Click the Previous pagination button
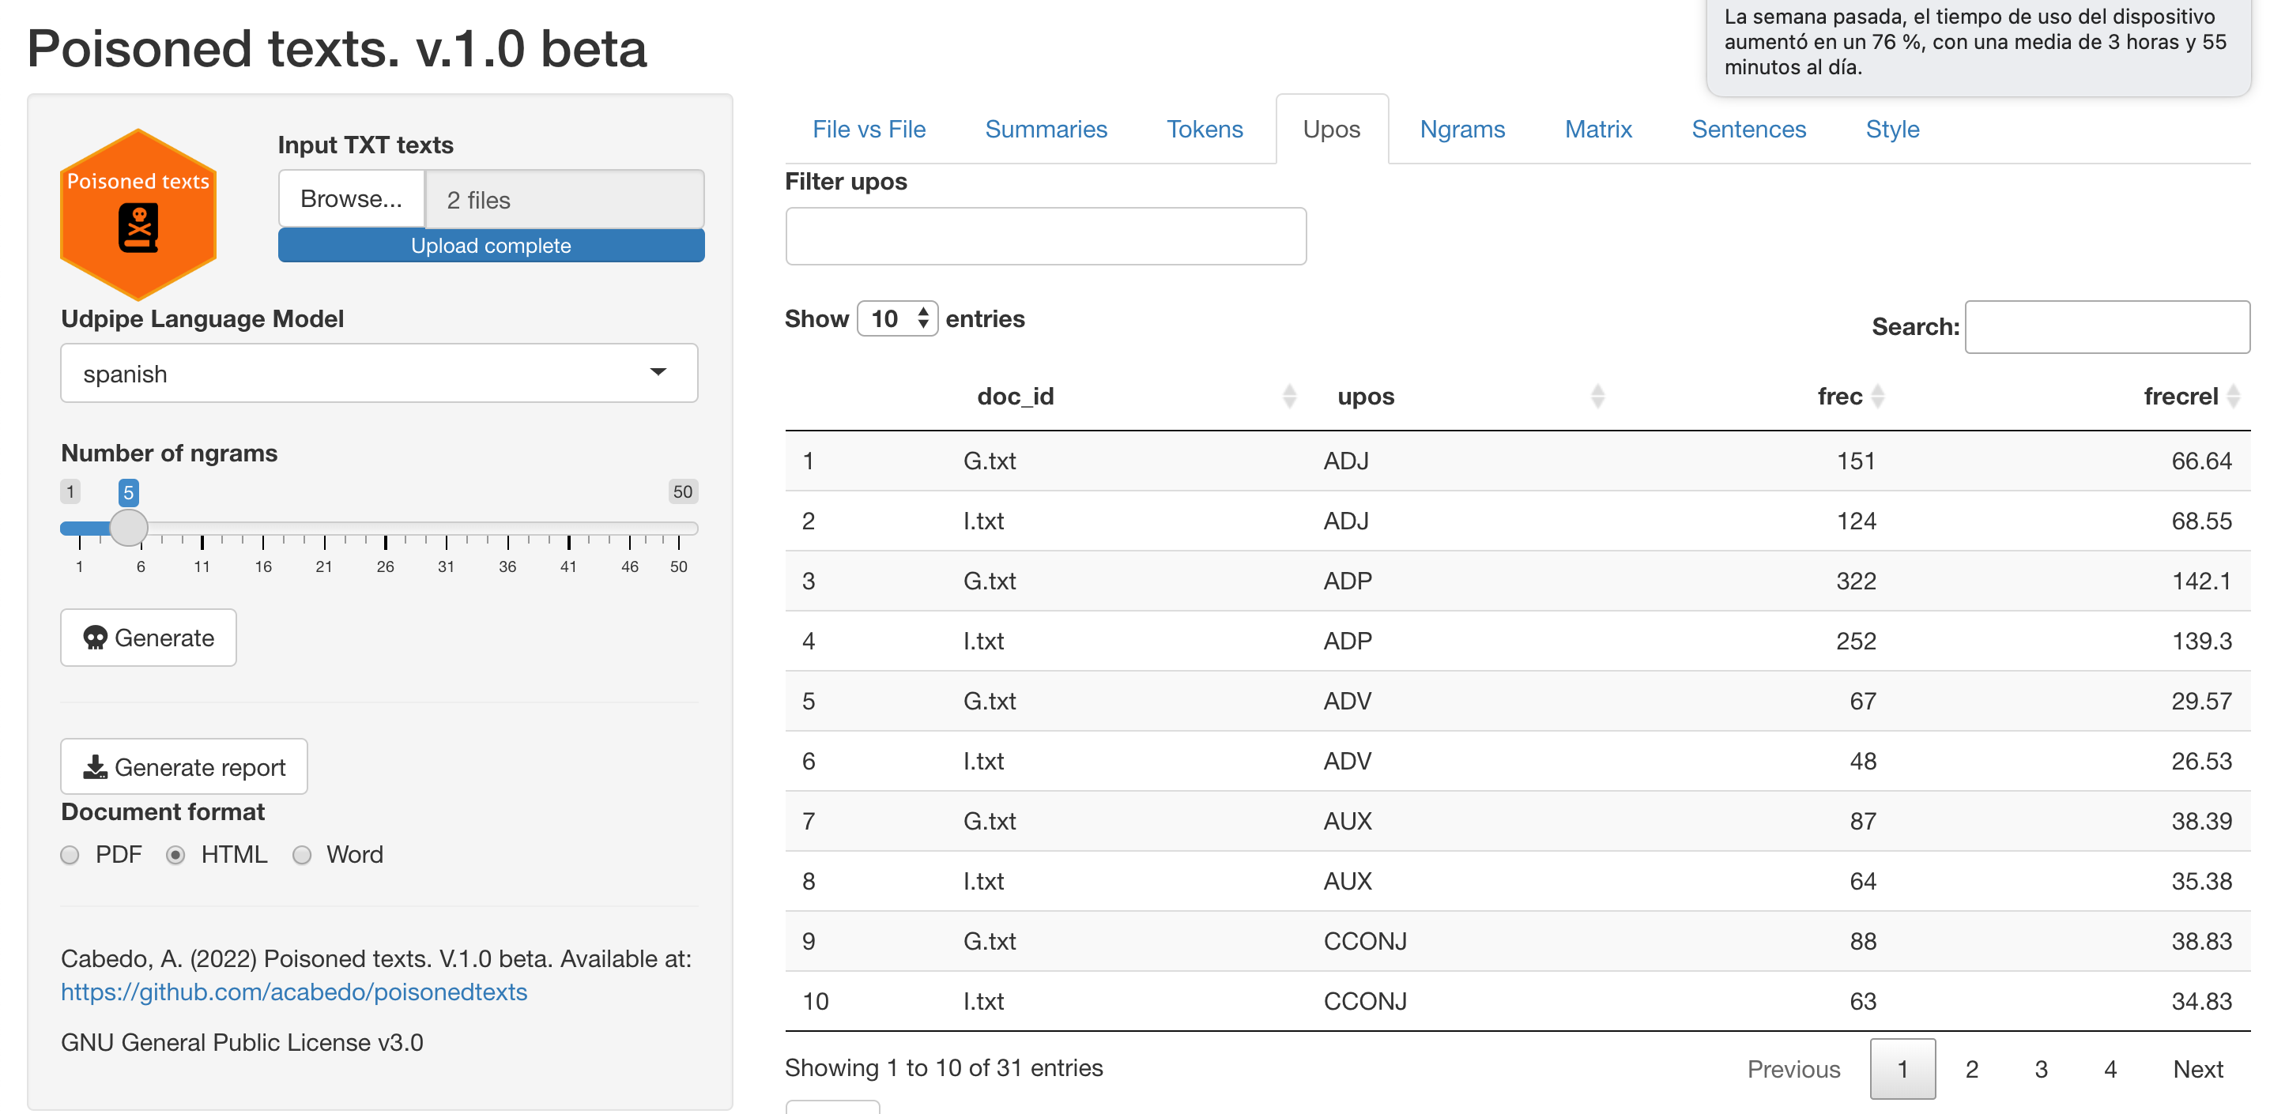 (x=1793, y=1069)
